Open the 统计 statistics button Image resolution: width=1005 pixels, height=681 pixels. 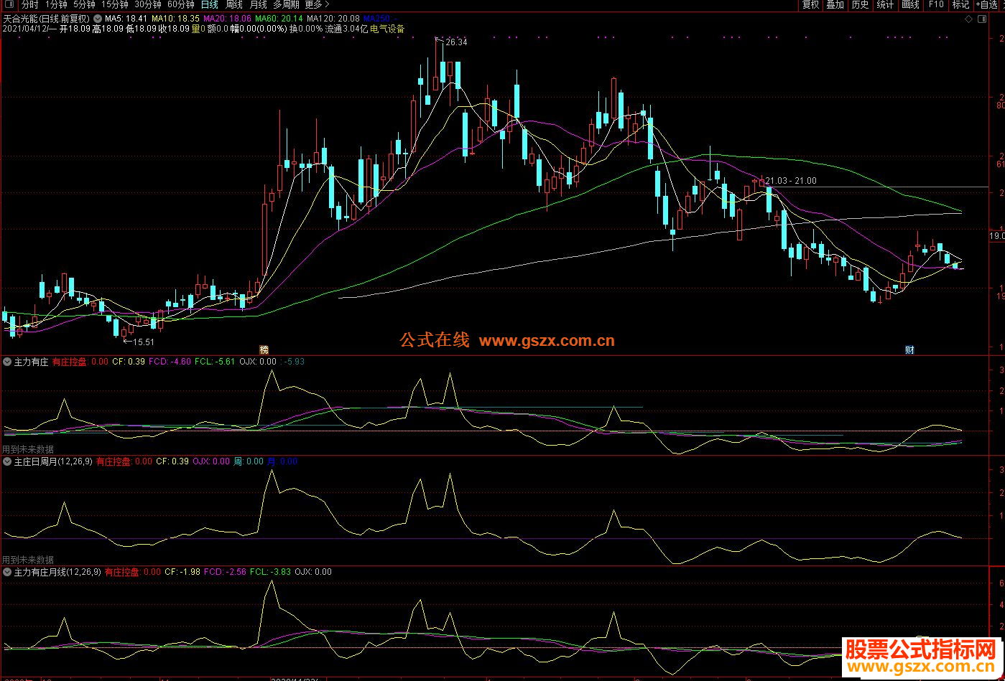(x=885, y=4)
